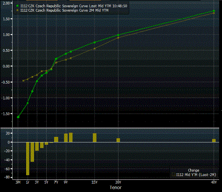
Task: Click the orange 2M Mid YTM legend marker
Action: (x=18, y=10)
